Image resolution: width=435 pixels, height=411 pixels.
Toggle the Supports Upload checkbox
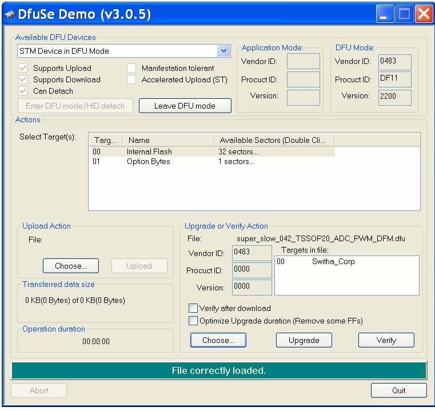[23, 68]
